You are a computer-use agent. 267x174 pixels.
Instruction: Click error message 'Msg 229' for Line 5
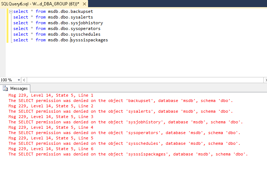(51, 138)
